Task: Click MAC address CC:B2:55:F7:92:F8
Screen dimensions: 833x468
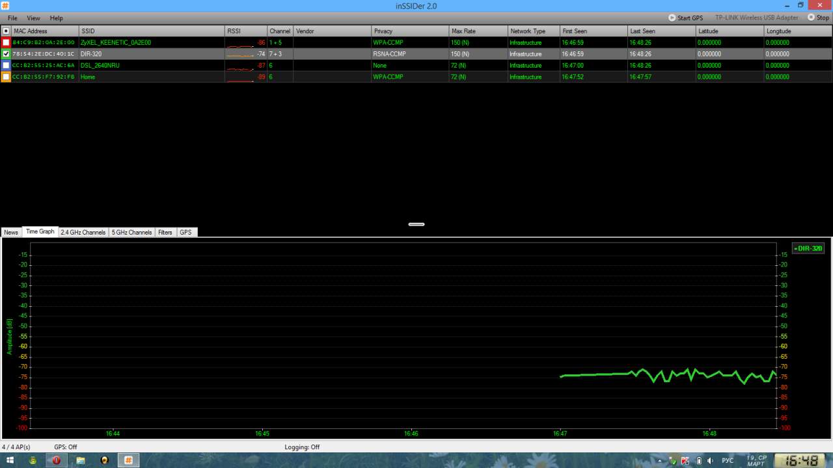Action: [x=44, y=77]
